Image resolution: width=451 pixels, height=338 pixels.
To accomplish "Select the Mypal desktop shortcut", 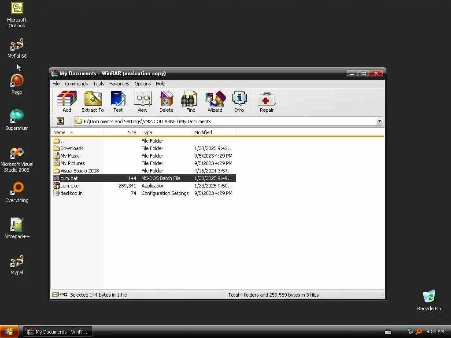I will click(x=17, y=265).
